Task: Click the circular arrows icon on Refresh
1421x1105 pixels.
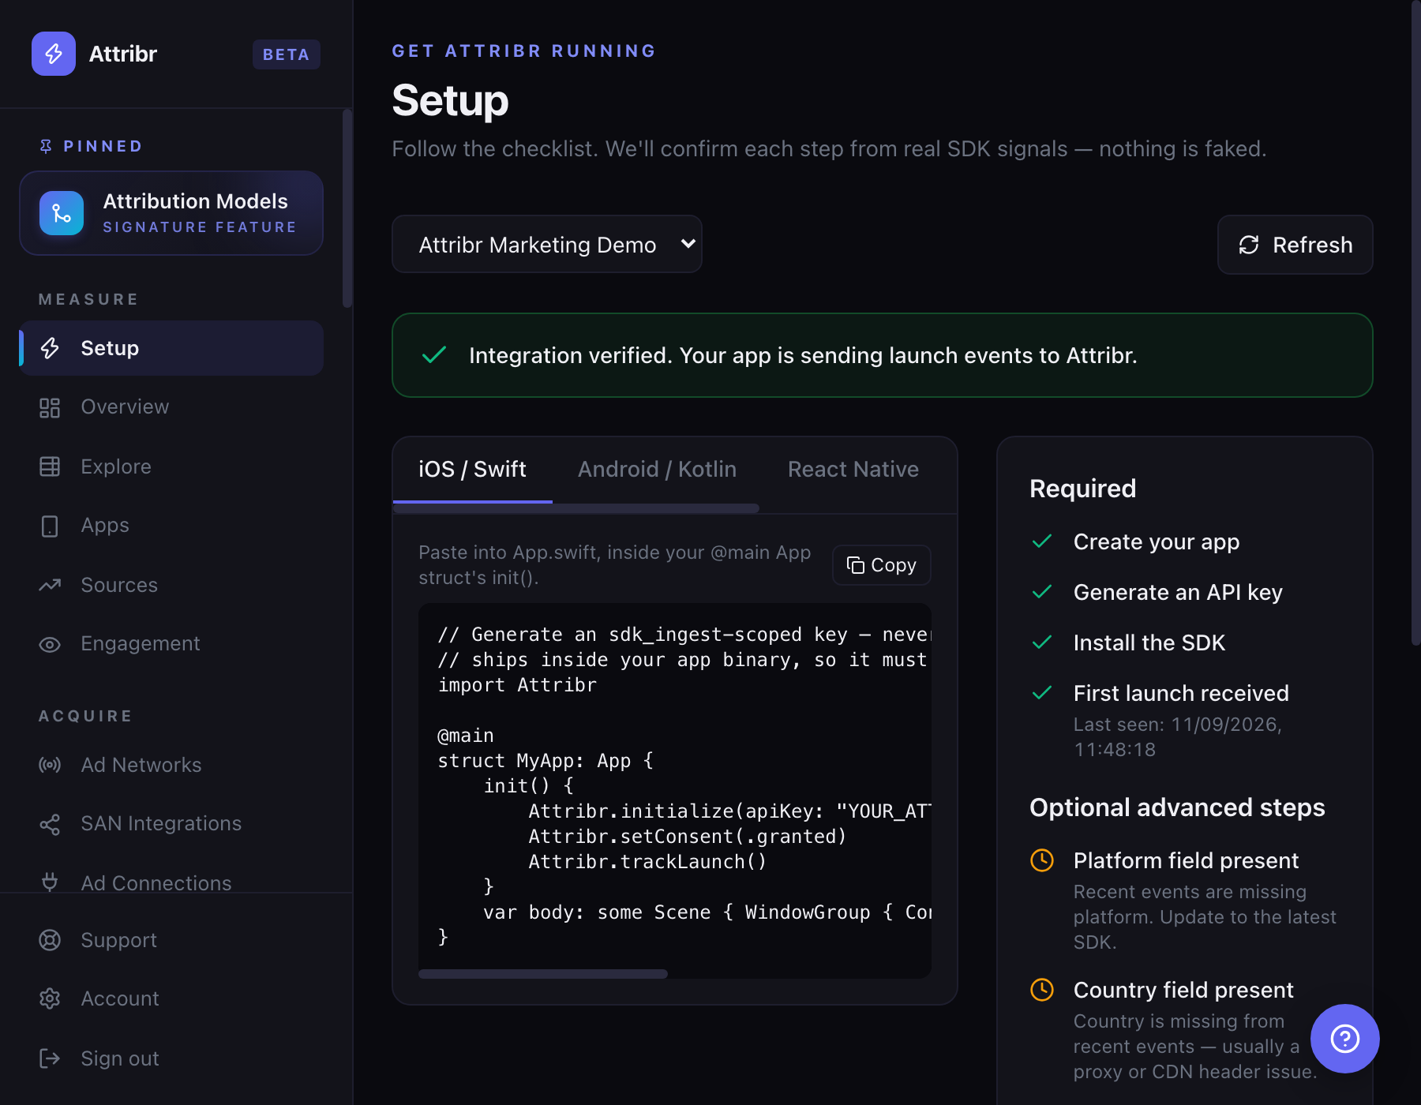Action: (1248, 245)
